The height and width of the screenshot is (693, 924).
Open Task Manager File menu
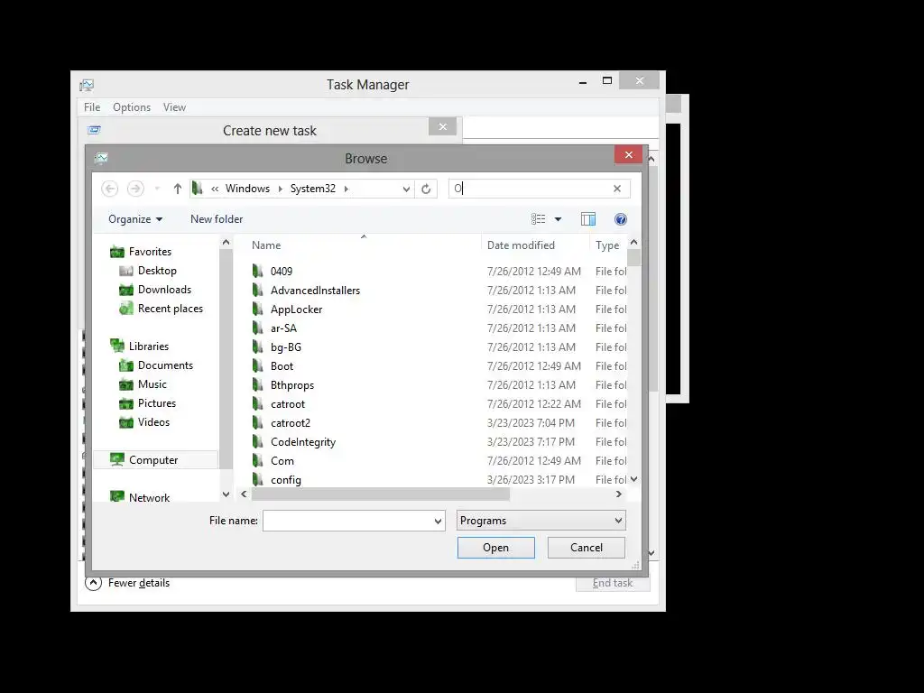pos(92,107)
